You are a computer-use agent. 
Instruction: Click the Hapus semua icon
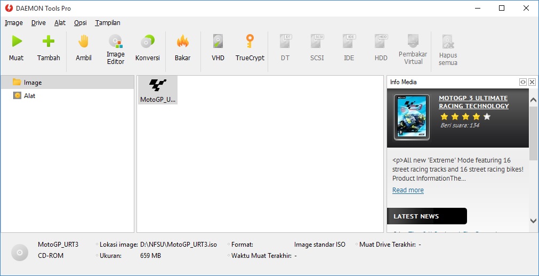point(448,41)
